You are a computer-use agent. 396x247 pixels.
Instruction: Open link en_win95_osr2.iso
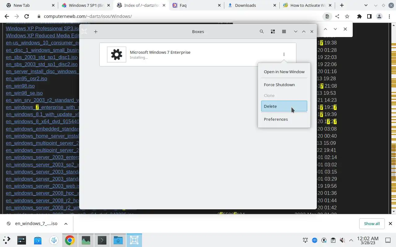click(x=27, y=79)
